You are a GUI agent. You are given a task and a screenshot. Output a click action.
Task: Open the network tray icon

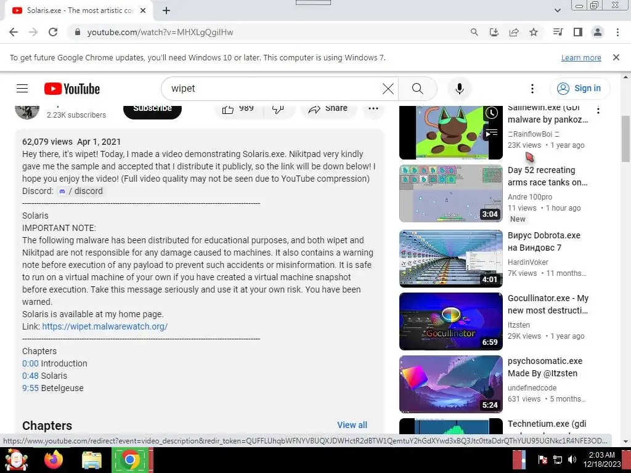[x=557, y=459]
